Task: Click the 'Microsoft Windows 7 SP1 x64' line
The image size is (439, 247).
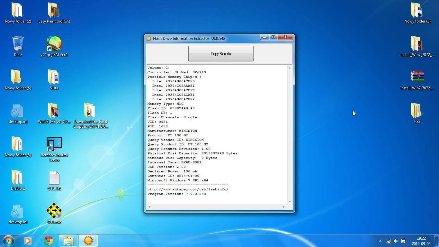Action: pos(178,180)
